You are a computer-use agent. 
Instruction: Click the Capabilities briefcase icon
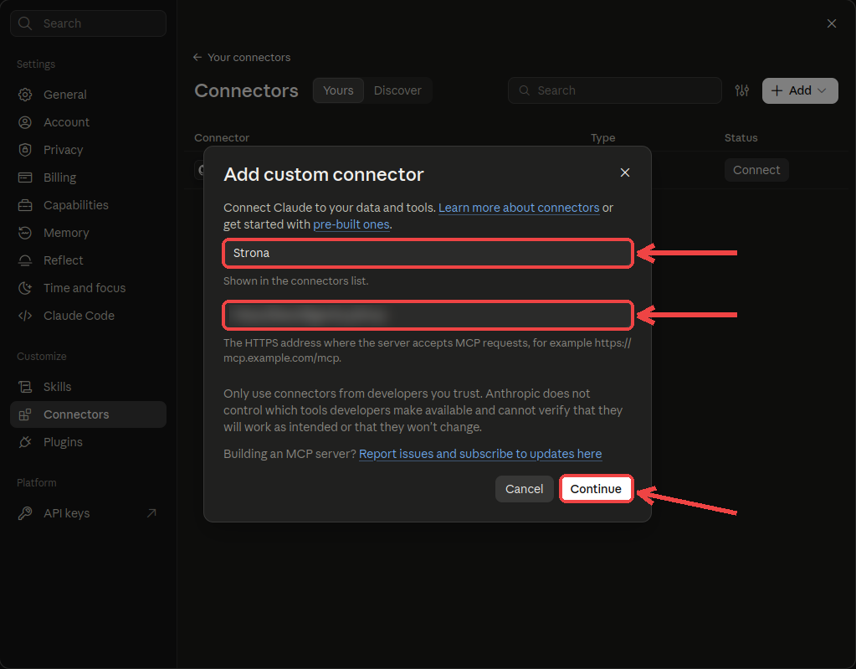(25, 205)
